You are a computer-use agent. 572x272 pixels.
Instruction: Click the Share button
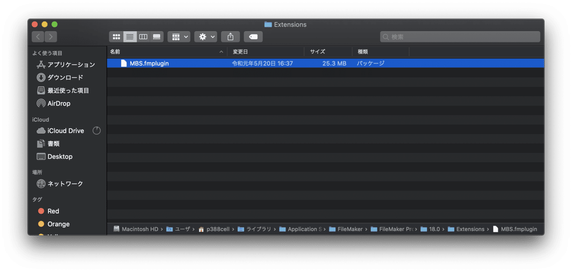tap(230, 37)
